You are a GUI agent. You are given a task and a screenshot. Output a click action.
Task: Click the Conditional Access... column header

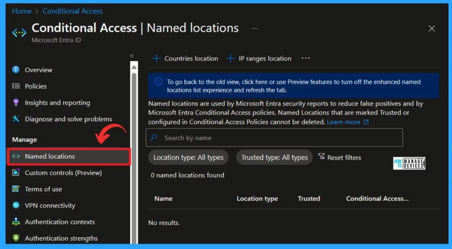(377, 198)
